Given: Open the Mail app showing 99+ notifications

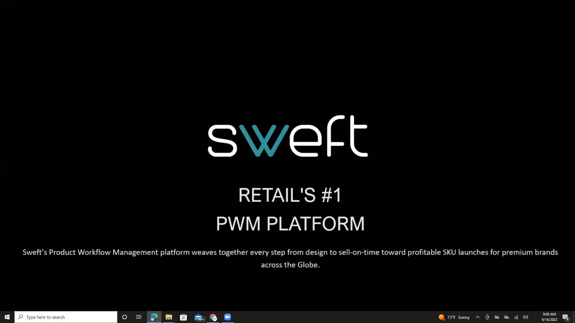Looking at the screenshot, I should (x=199, y=317).
